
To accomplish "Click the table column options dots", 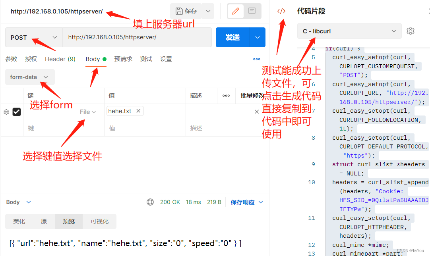I will [226, 96].
